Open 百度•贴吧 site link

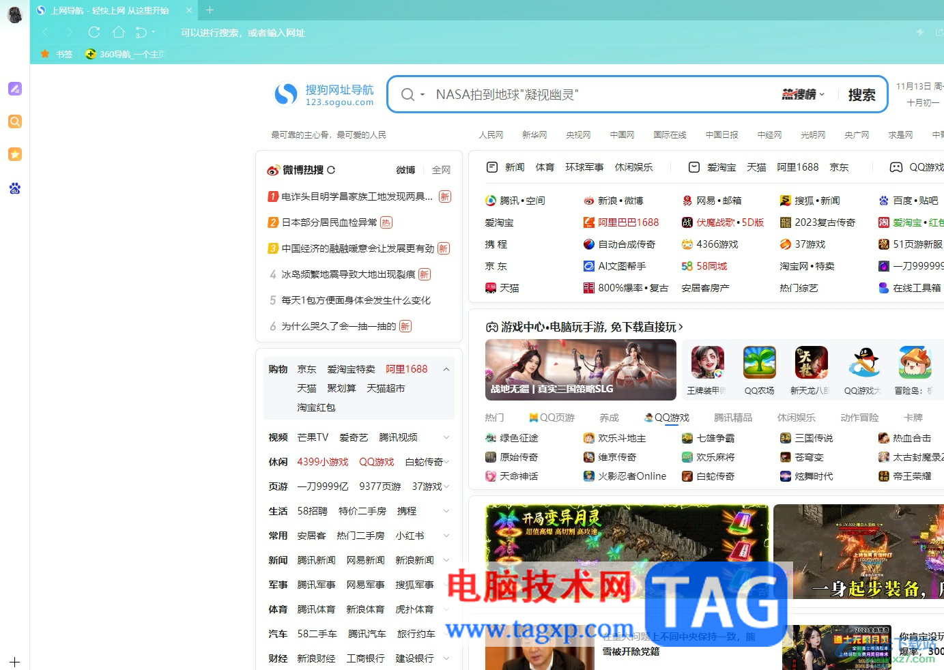pos(909,201)
